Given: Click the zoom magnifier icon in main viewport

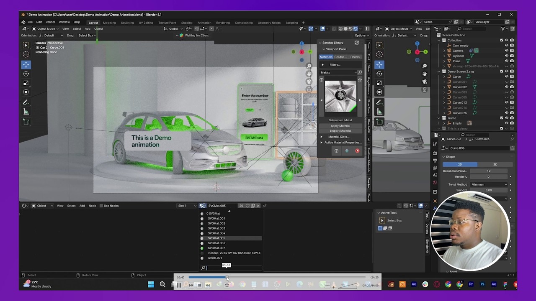Looking at the screenshot, I should click(309, 66).
